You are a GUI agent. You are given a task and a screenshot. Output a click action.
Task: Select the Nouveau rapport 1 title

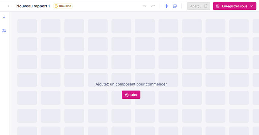click(x=33, y=6)
